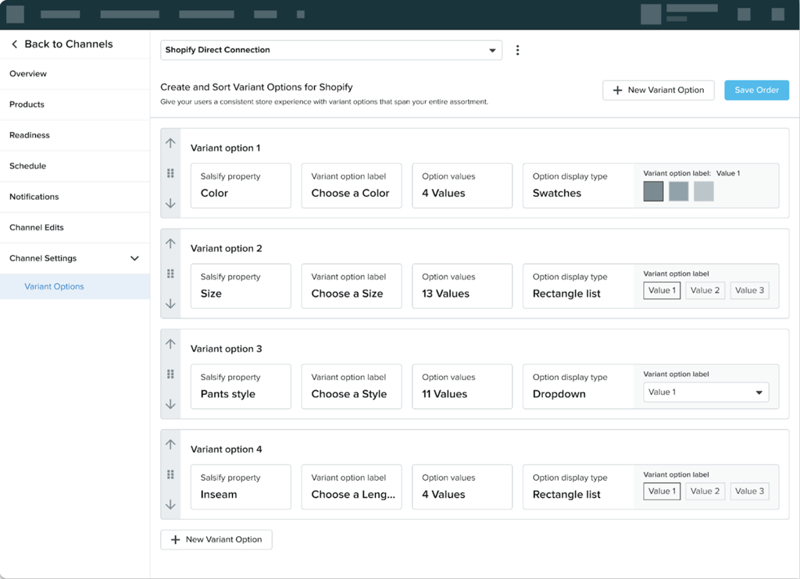Viewport: 800px width, 579px height.
Task: Select Variant Options submenu item
Action: (x=75, y=286)
